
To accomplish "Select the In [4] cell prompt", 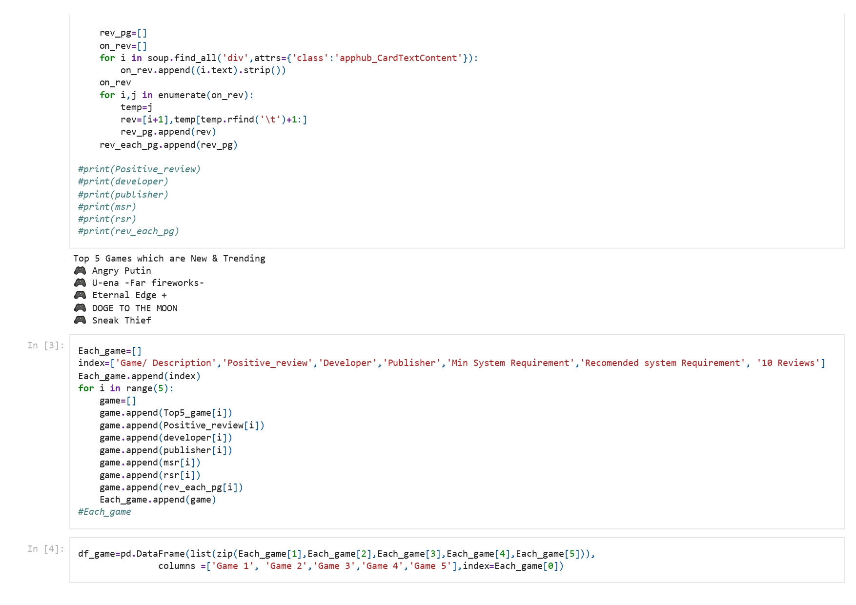I will coord(46,549).
